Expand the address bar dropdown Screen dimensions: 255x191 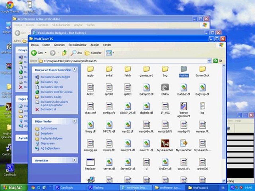click(209, 61)
